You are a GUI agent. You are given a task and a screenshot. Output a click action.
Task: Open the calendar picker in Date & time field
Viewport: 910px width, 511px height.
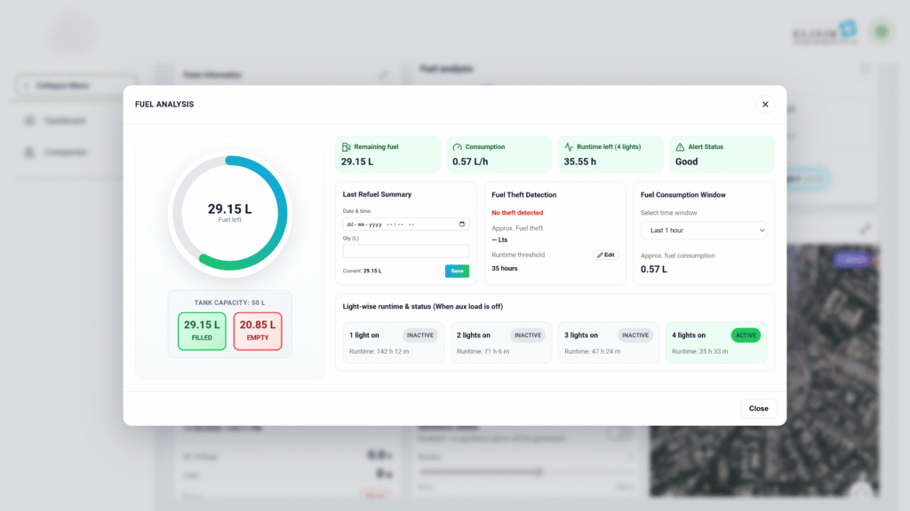coord(461,224)
